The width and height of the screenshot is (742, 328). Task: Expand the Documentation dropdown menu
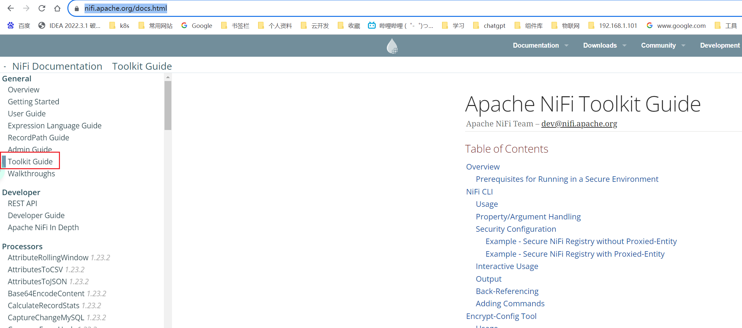tap(540, 45)
